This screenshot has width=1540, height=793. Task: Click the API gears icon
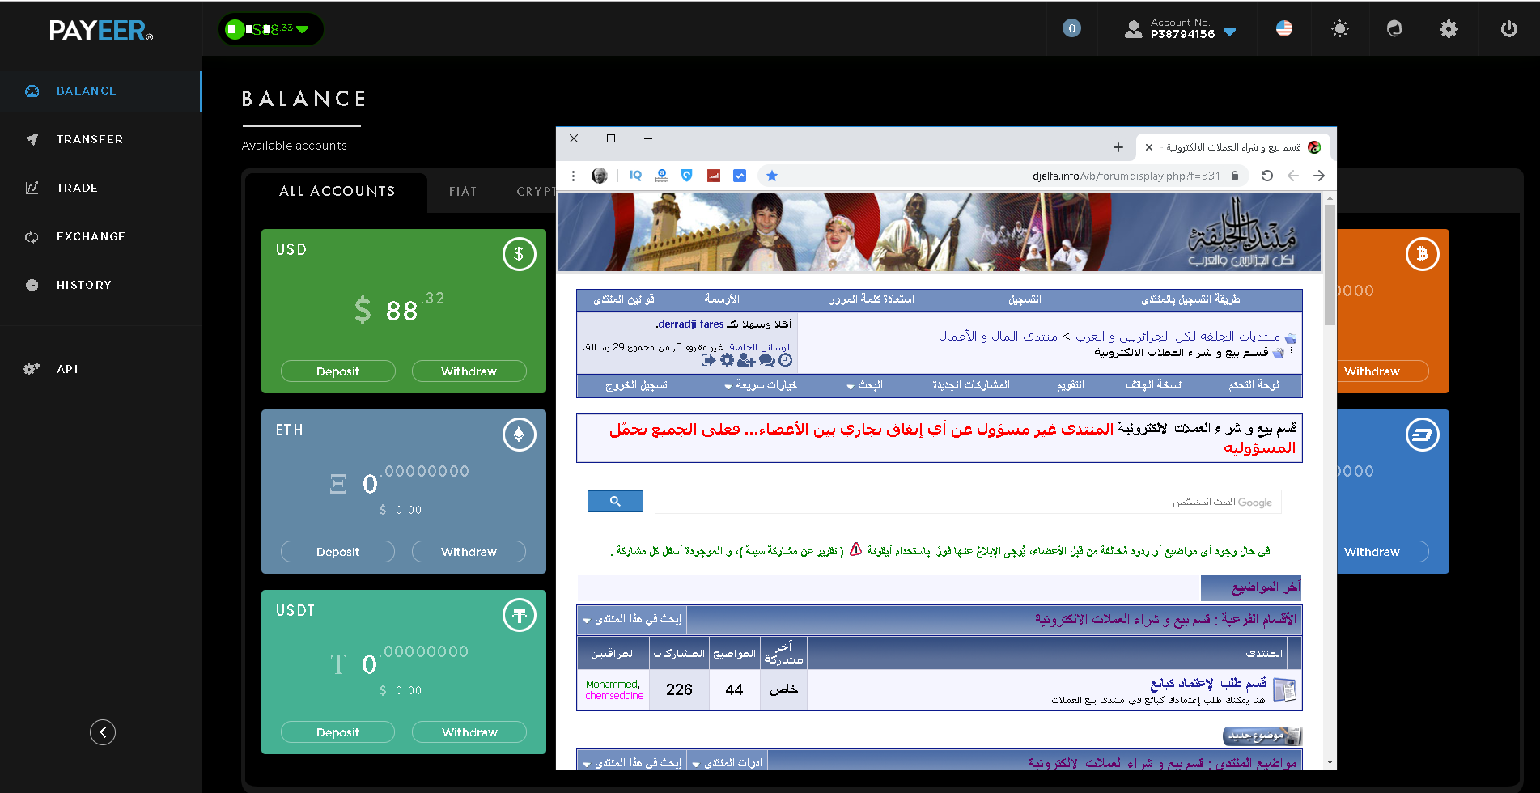click(x=32, y=369)
